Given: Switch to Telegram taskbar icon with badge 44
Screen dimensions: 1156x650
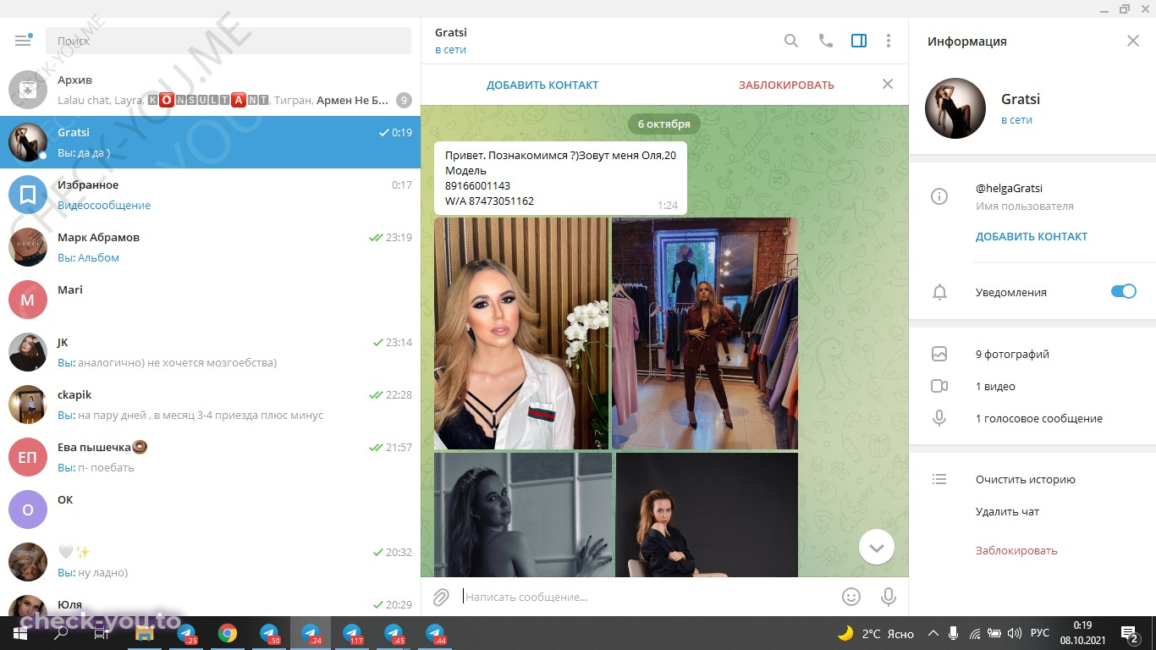Looking at the screenshot, I should [435, 633].
